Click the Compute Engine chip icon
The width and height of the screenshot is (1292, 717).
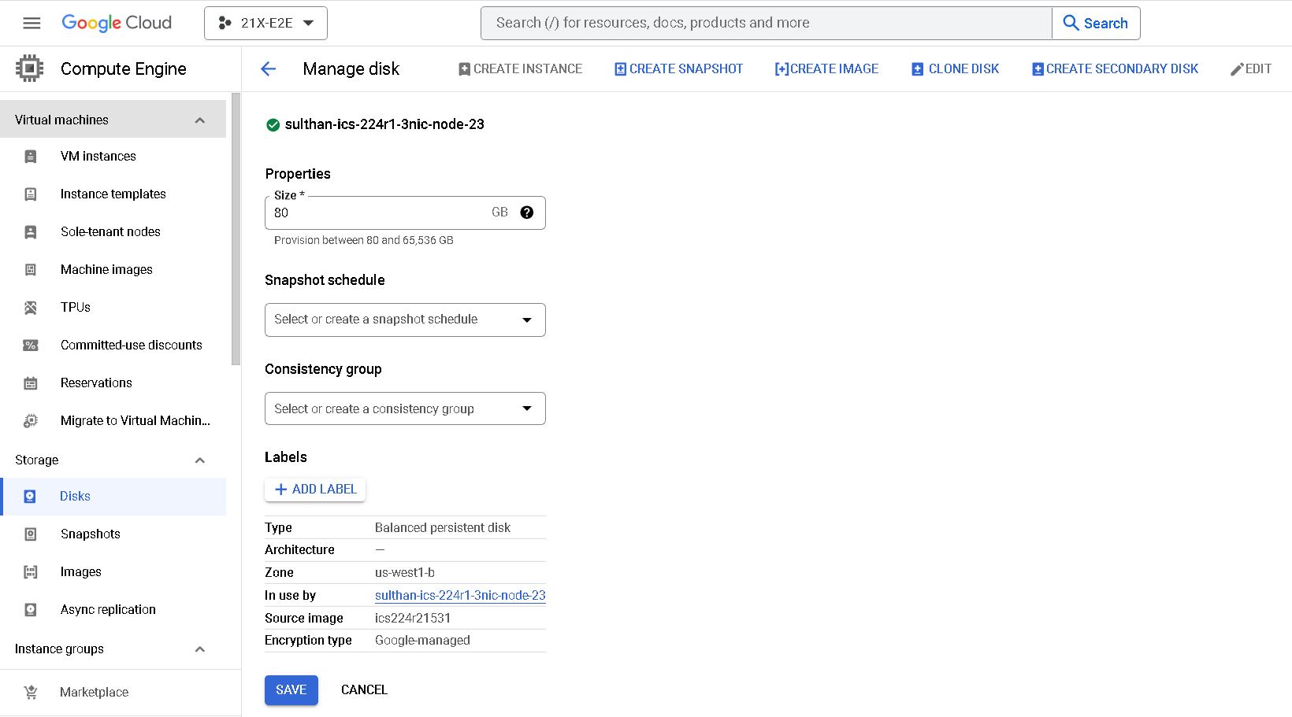(x=30, y=68)
